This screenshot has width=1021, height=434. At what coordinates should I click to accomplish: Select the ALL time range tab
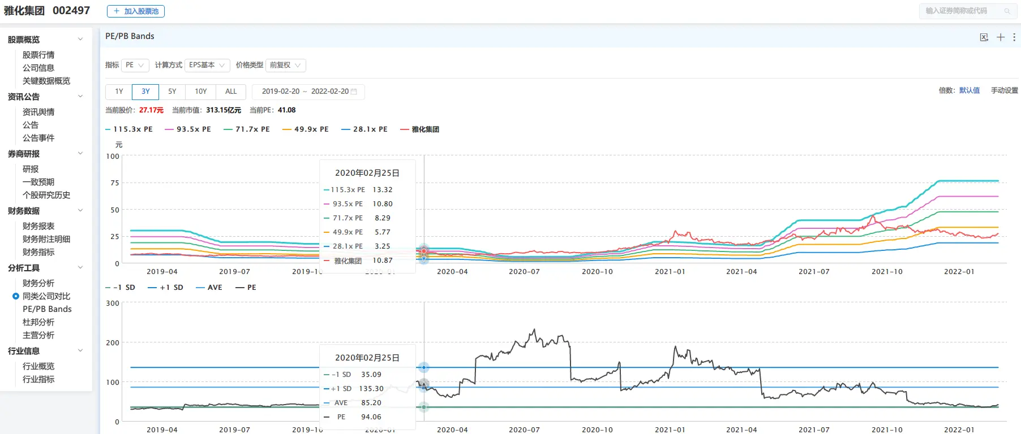pos(231,92)
